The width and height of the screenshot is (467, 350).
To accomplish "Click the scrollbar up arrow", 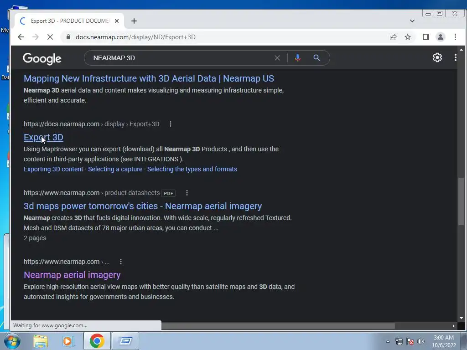I will tap(461, 49).
